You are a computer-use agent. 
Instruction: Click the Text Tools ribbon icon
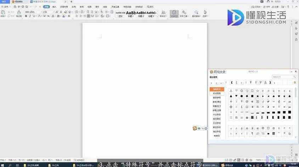(184, 13)
